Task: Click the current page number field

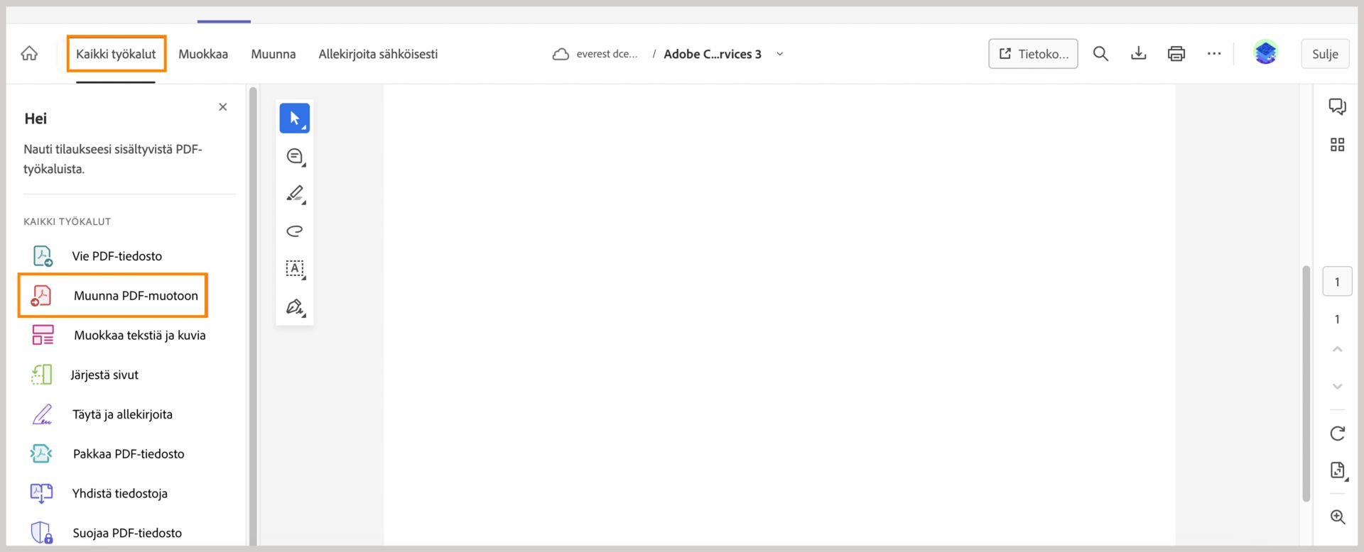Action: coord(1337,282)
